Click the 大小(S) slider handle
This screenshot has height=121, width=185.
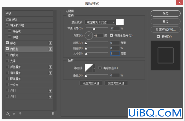(86, 54)
